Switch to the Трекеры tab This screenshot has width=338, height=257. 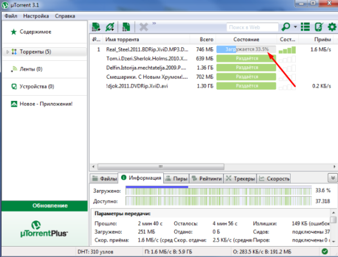point(240,179)
